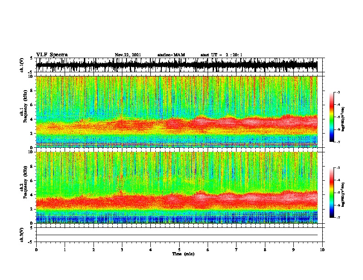Click time axis tick label 10

[322, 250]
